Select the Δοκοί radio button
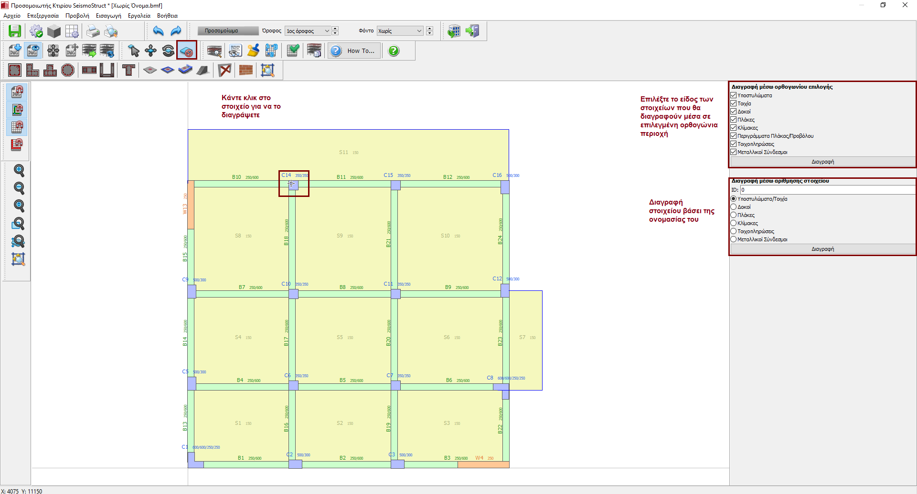The height and width of the screenshot is (494, 917). tap(734, 207)
